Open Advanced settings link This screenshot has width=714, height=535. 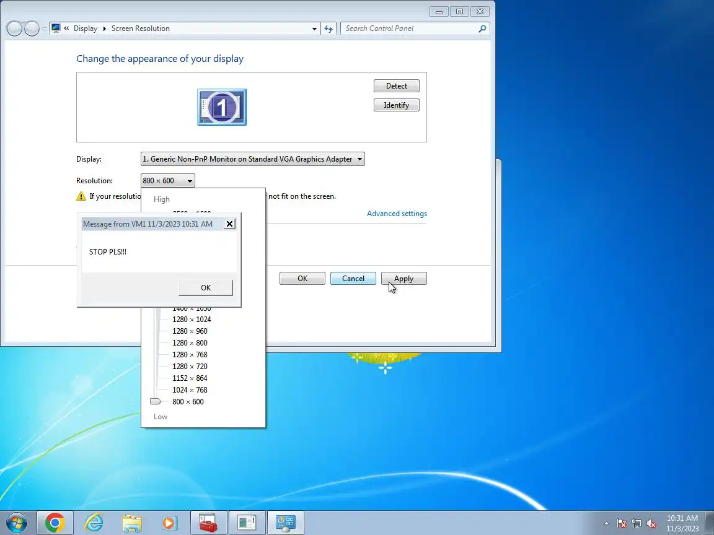pyautogui.click(x=397, y=214)
